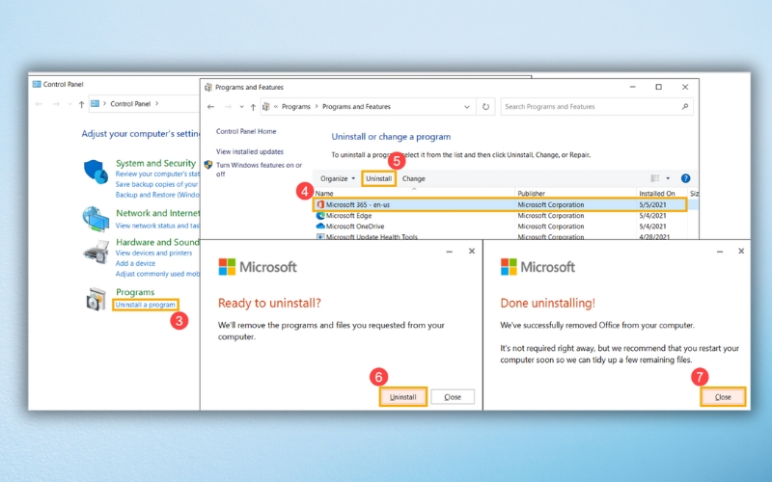The image size is (772, 482).
Task: Click Up arrow in Programs and Features window
Action: (253, 107)
